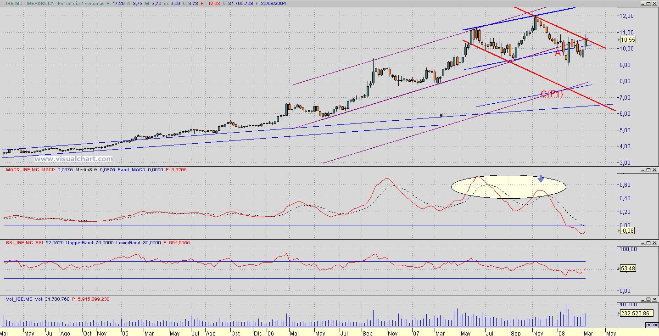
Task: Click the 'MACD_IBE.MC' indicator title
Action: [22, 171]
